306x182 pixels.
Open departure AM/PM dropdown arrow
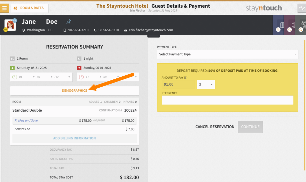point(136,77)
